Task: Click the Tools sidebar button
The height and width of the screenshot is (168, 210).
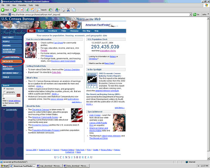Action: click(x=12, y=77)
